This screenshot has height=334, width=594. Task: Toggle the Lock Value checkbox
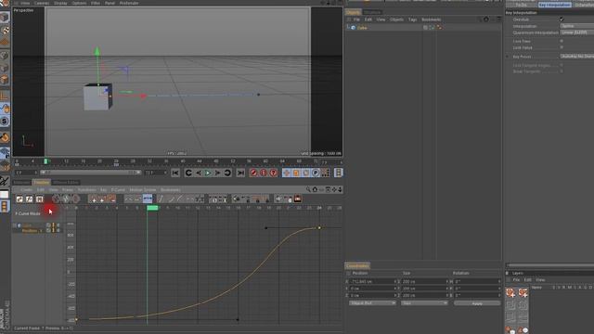click(562, 47)
